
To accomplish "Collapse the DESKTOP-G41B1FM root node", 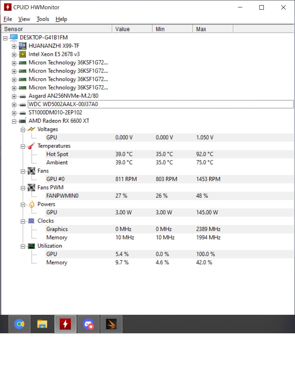I will [x=5, y=38].
